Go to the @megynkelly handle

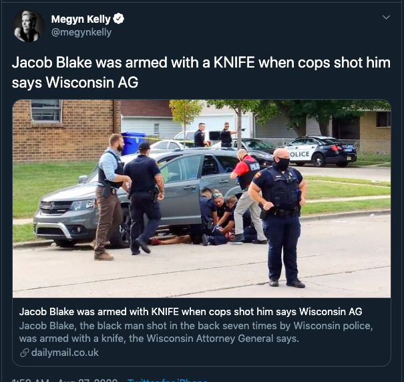click(81, 32)
